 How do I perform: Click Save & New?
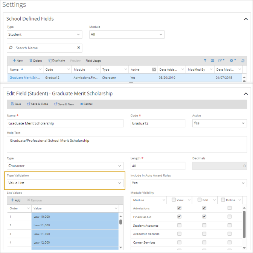coord(64,104)
